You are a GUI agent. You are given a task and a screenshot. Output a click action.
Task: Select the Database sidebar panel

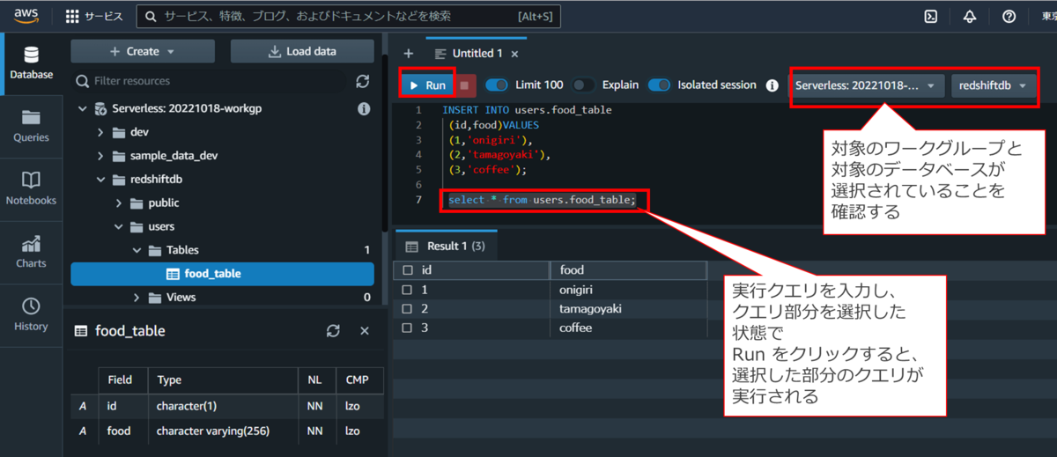click(31, 63)
